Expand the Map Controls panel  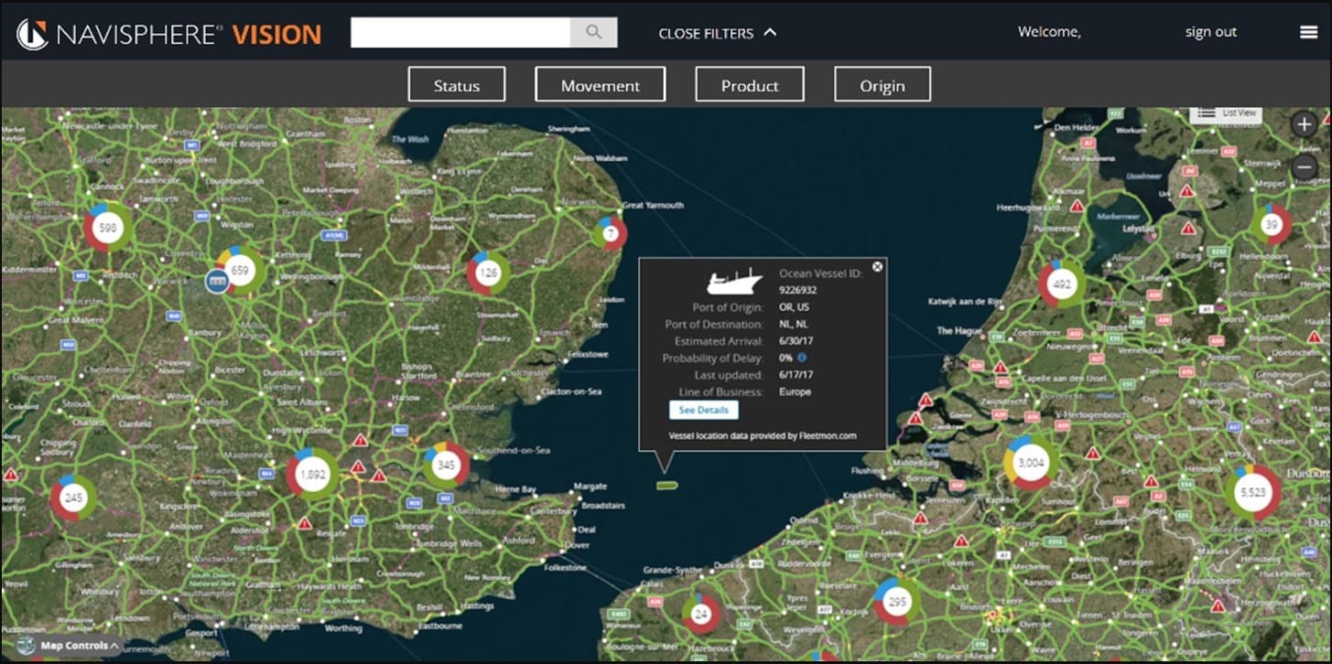tap(70, 647)
